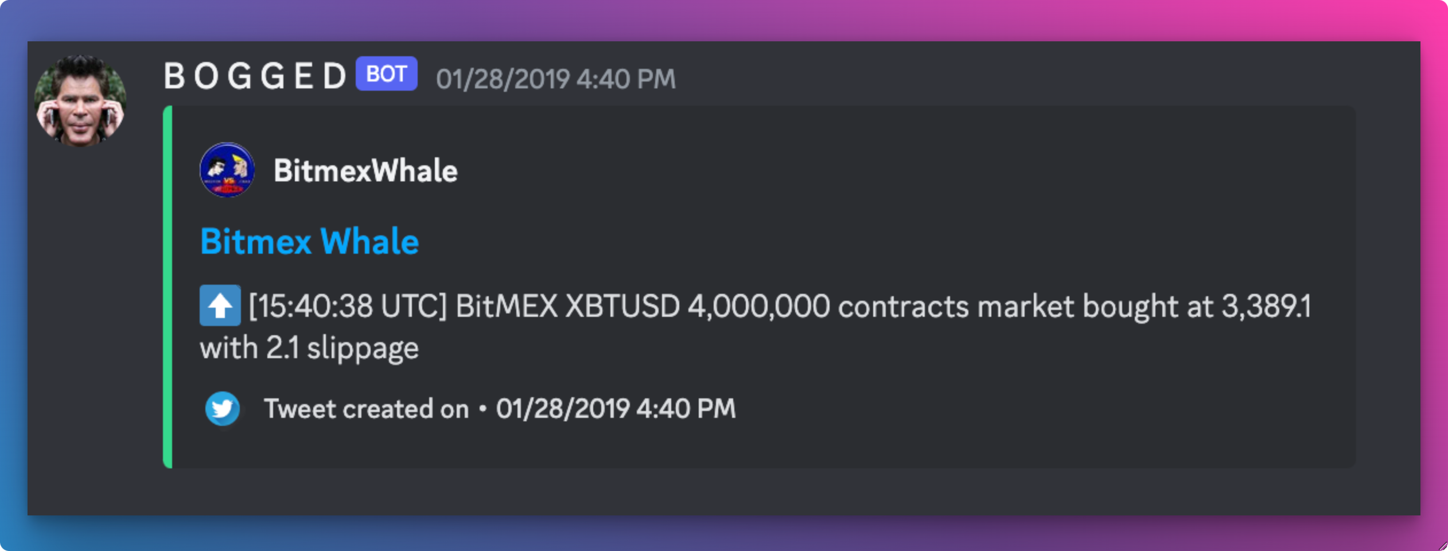Click the "market bought at" text
Viewport: 1448px width, 551px height.
1095,306
